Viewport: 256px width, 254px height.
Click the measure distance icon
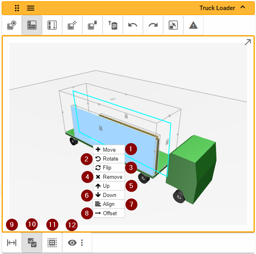(x=12, y=243)
